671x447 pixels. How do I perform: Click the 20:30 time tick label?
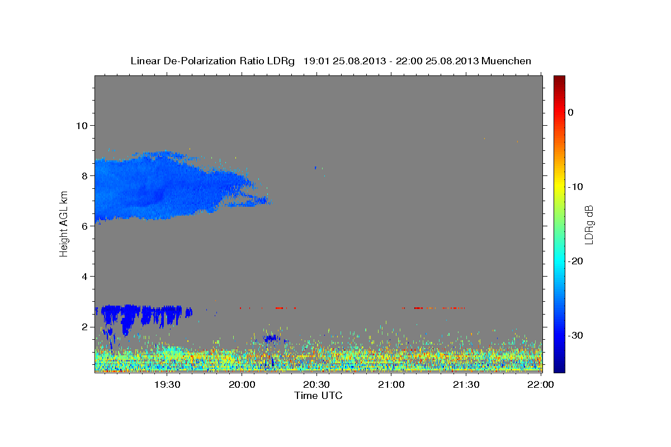317,385
